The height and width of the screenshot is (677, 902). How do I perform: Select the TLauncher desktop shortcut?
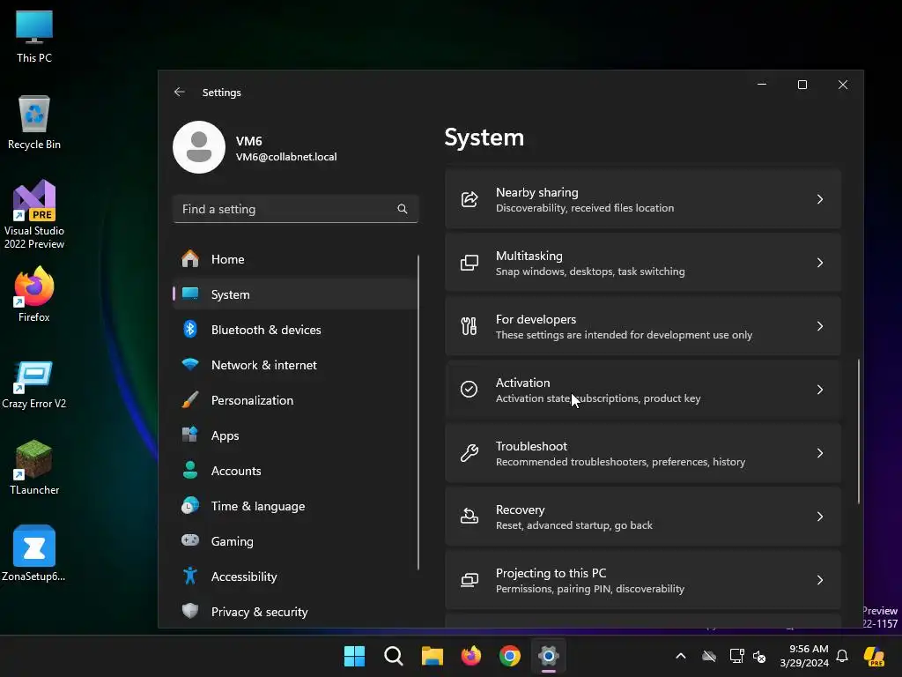click(x=34, y=467)
